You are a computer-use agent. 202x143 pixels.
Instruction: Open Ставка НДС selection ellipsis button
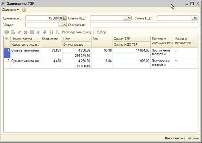point(125,18)
